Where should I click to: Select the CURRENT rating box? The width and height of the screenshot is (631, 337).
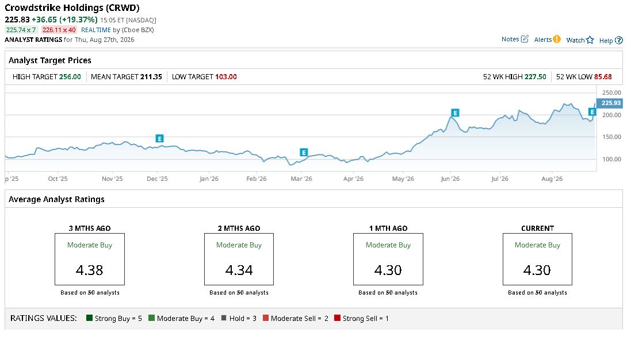point(537,259)
